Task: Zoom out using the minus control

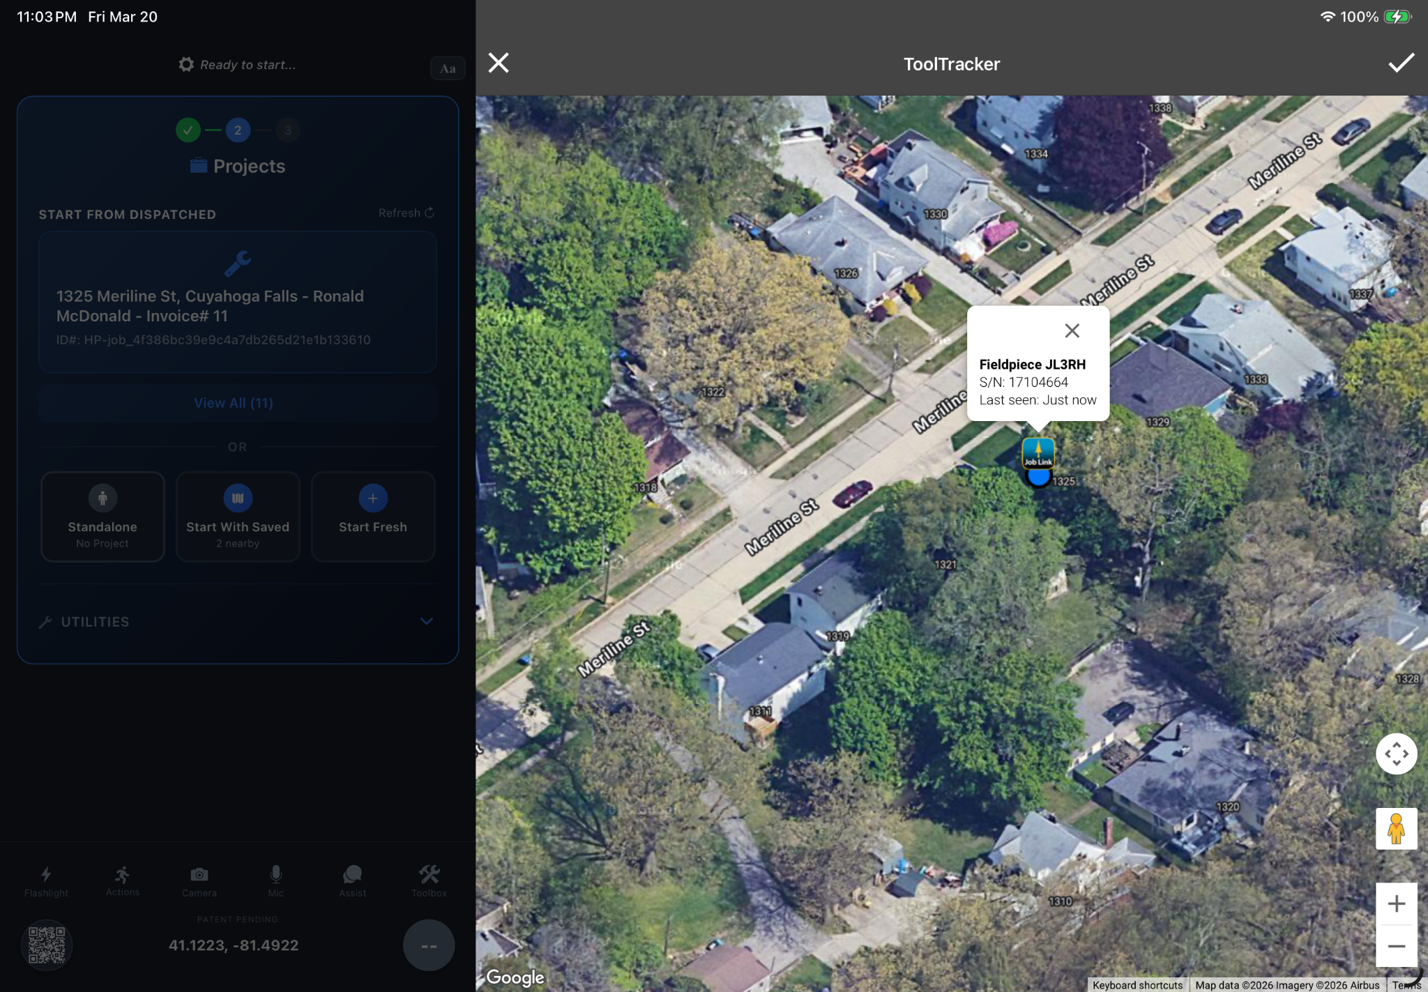Action: pyautogui.click(x=1396, y=946)
